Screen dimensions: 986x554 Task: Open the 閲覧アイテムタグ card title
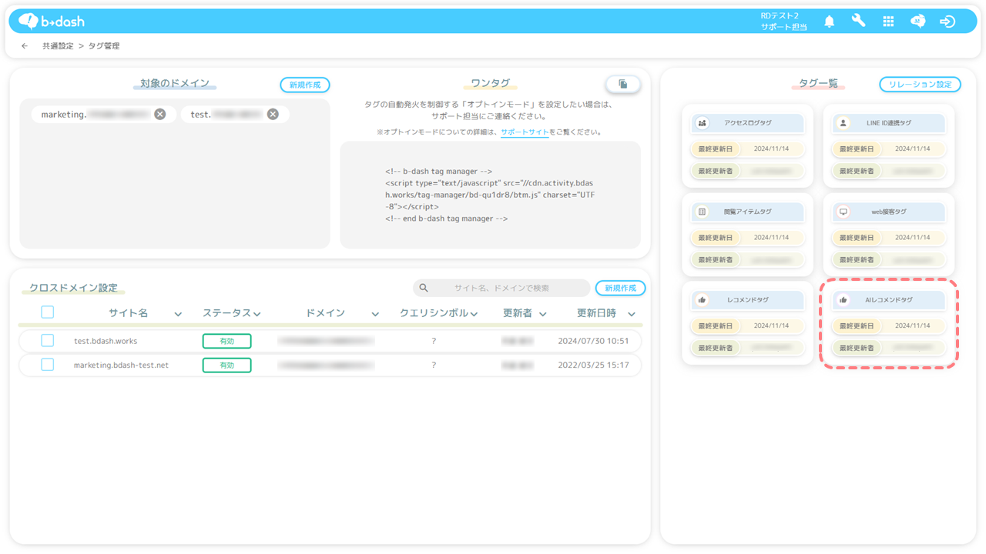tap(748, 212)
